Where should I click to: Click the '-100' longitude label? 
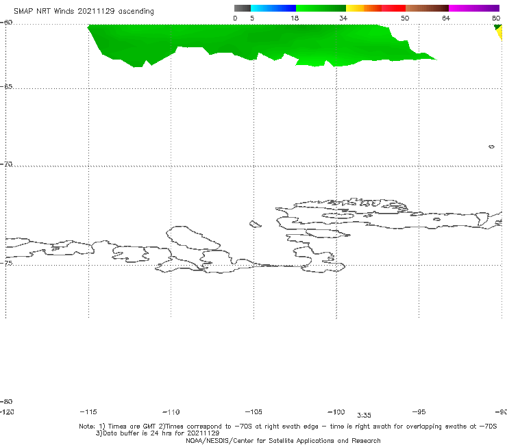point(336,412)
